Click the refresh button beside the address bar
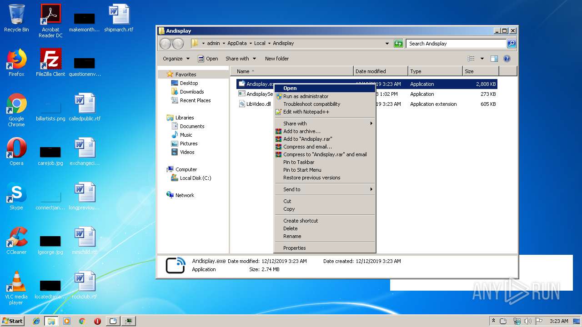The image size is (582, 327). pyautogui.click(x=398, y=44)
